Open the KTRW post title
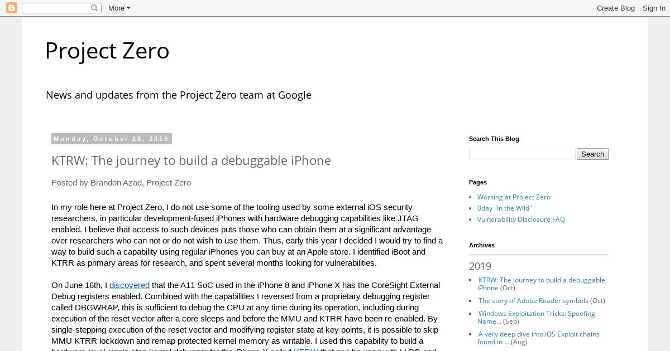 191,160
